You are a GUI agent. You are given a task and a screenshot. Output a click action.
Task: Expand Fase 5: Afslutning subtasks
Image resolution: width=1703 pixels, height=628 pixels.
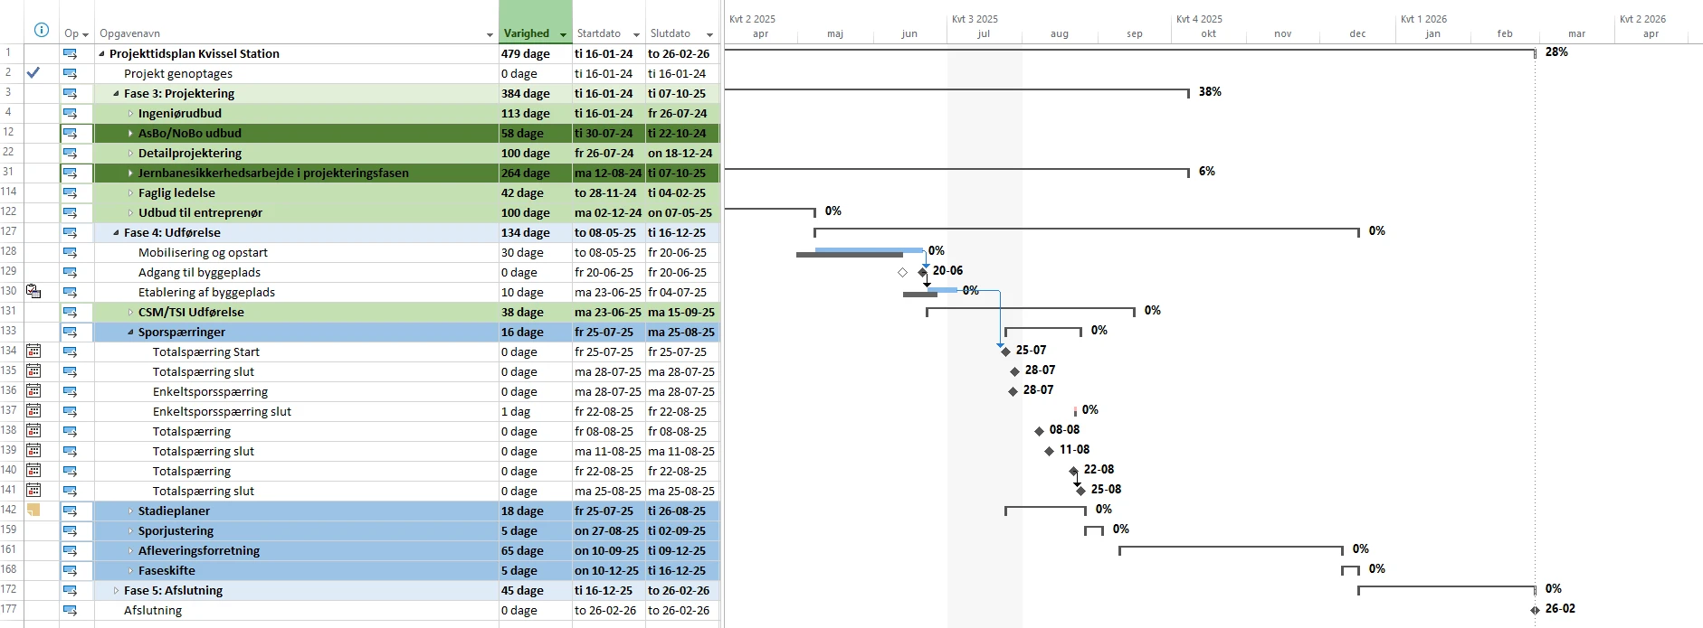(x=116, y=591)
